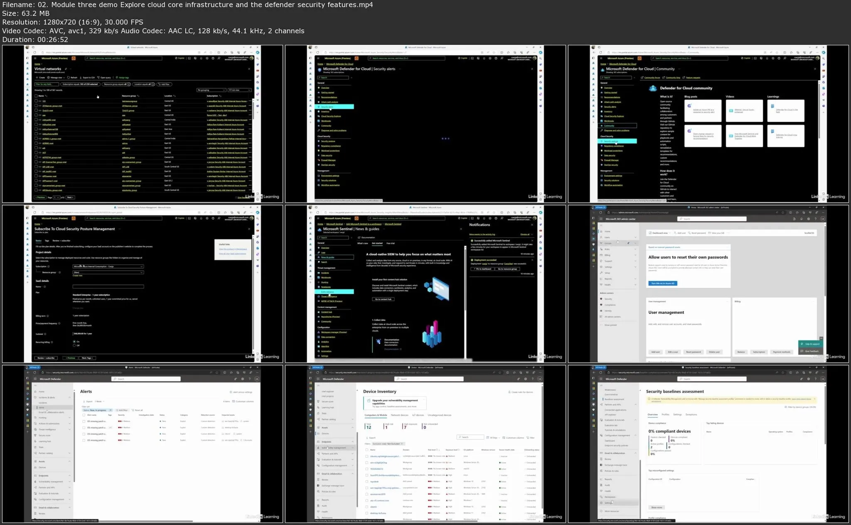Screen dimensions: 851x525
Task: Switch to Network devices tab
Action: [399, 415]
